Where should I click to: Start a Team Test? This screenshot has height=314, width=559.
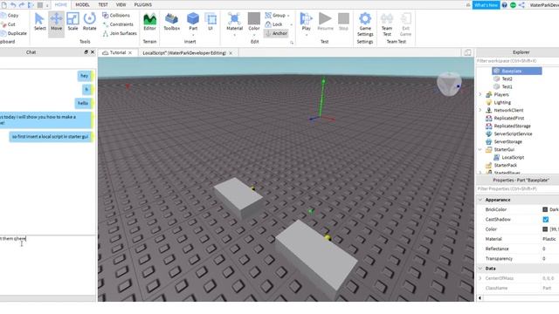point(387,24)
